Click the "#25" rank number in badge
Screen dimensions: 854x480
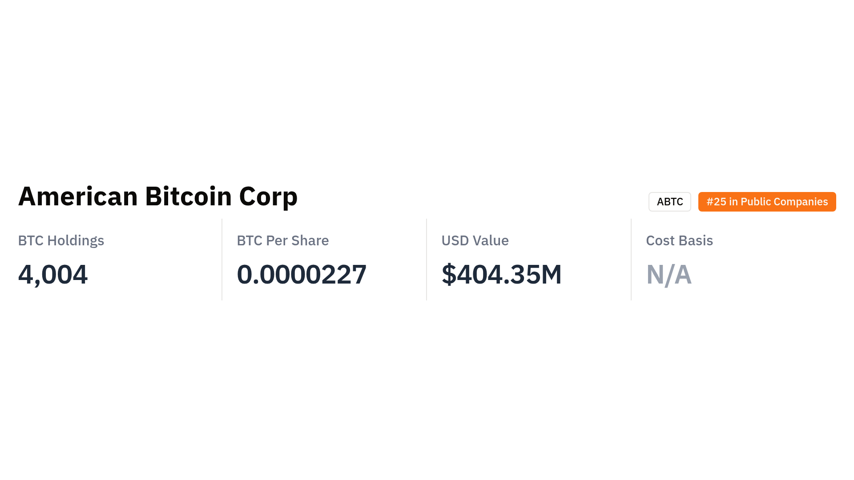(x=716, y=202)
